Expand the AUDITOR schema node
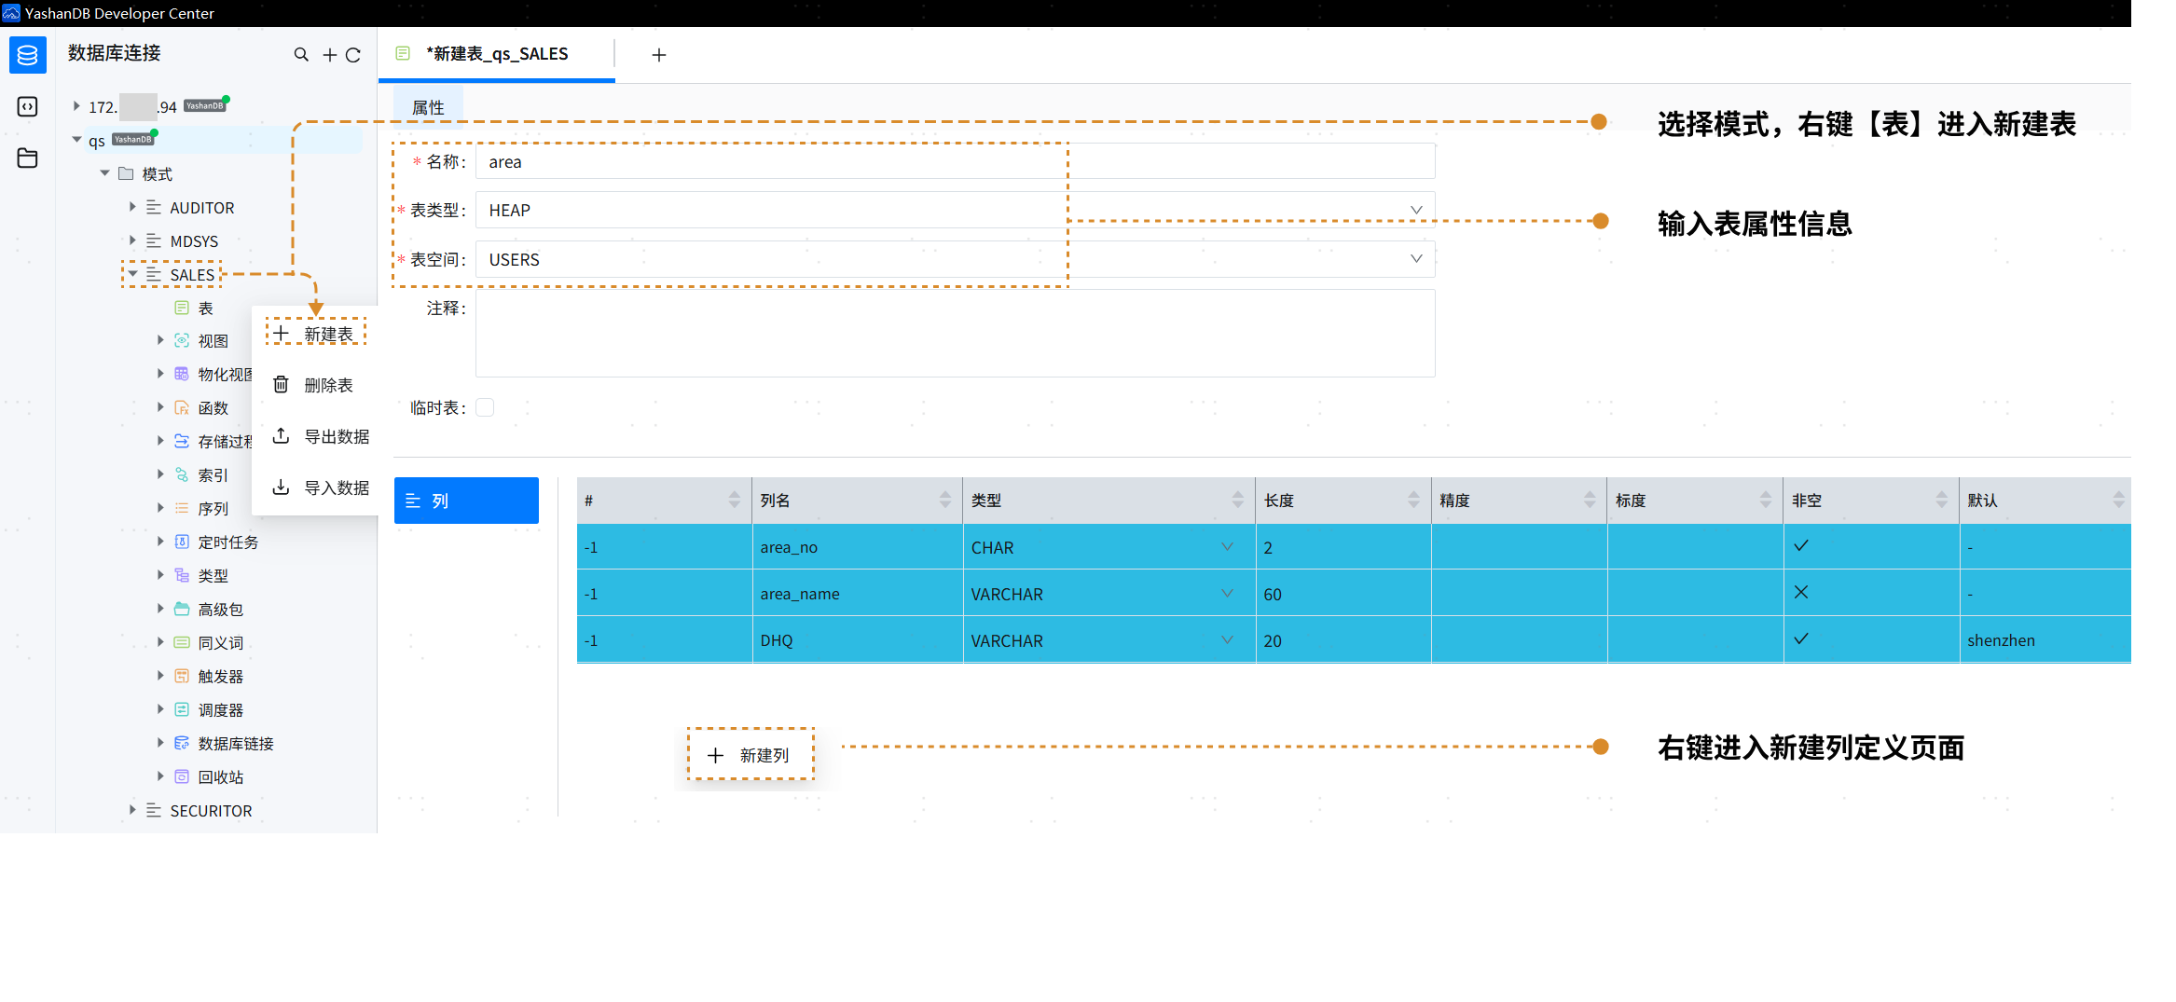Screen dimensions: 2176x1002 [132, 208]
